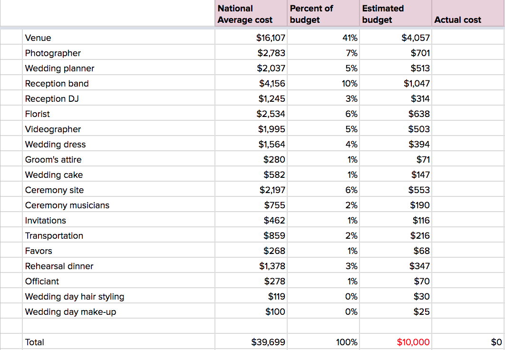
Task: Click the Estimated budget column header
Action: point(396,14)
